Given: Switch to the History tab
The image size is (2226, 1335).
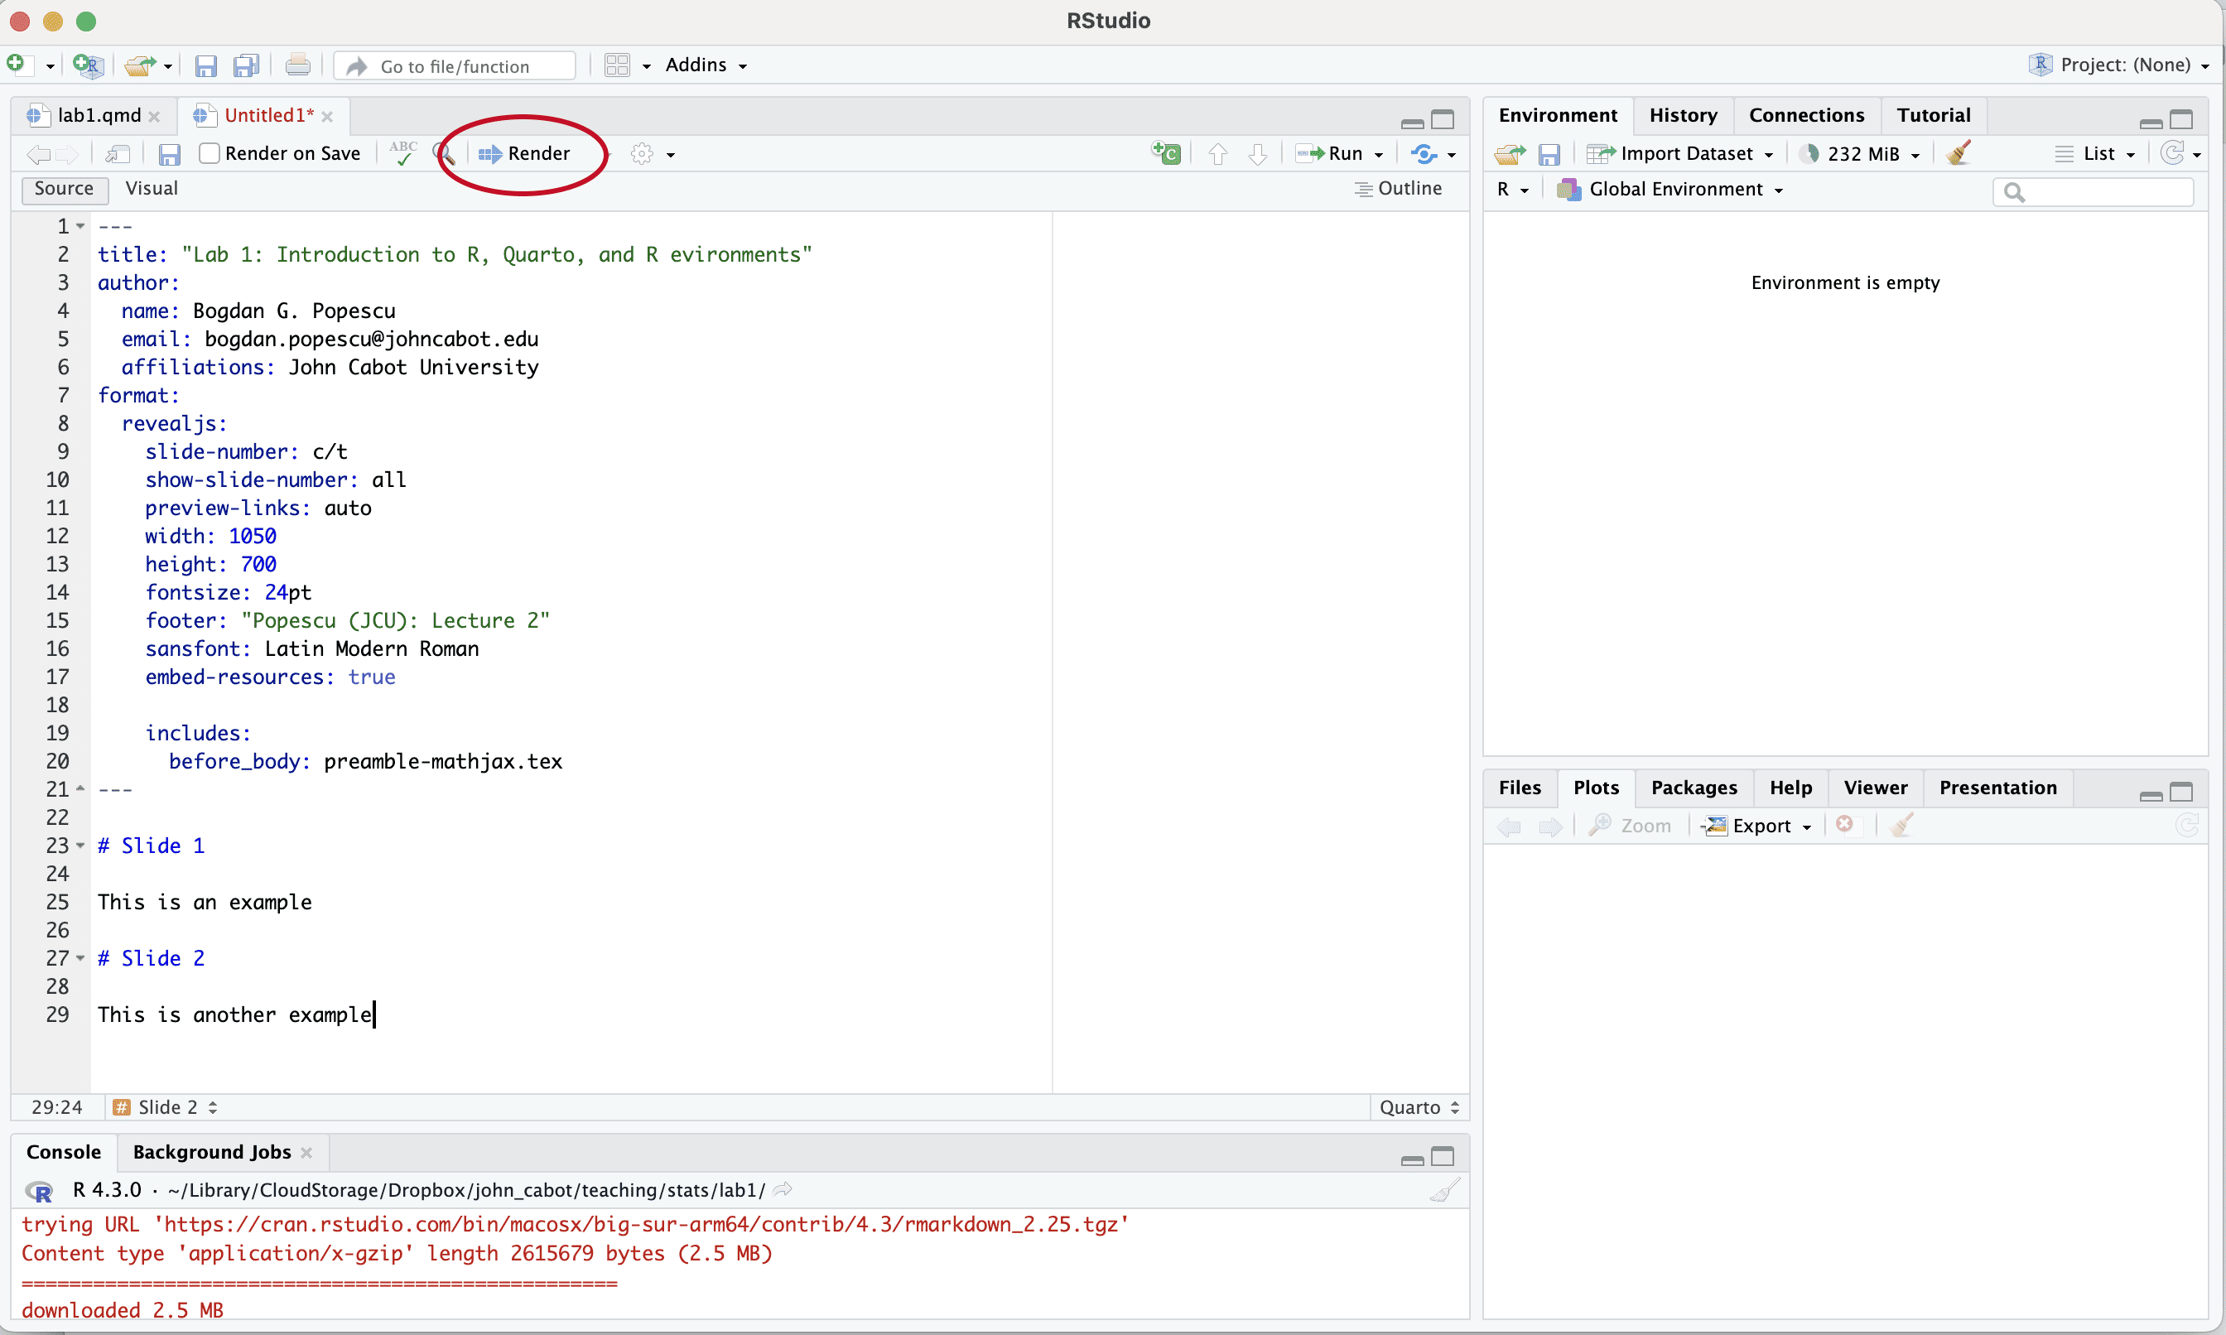Looking at the screenshot, I should point(1683,115).
